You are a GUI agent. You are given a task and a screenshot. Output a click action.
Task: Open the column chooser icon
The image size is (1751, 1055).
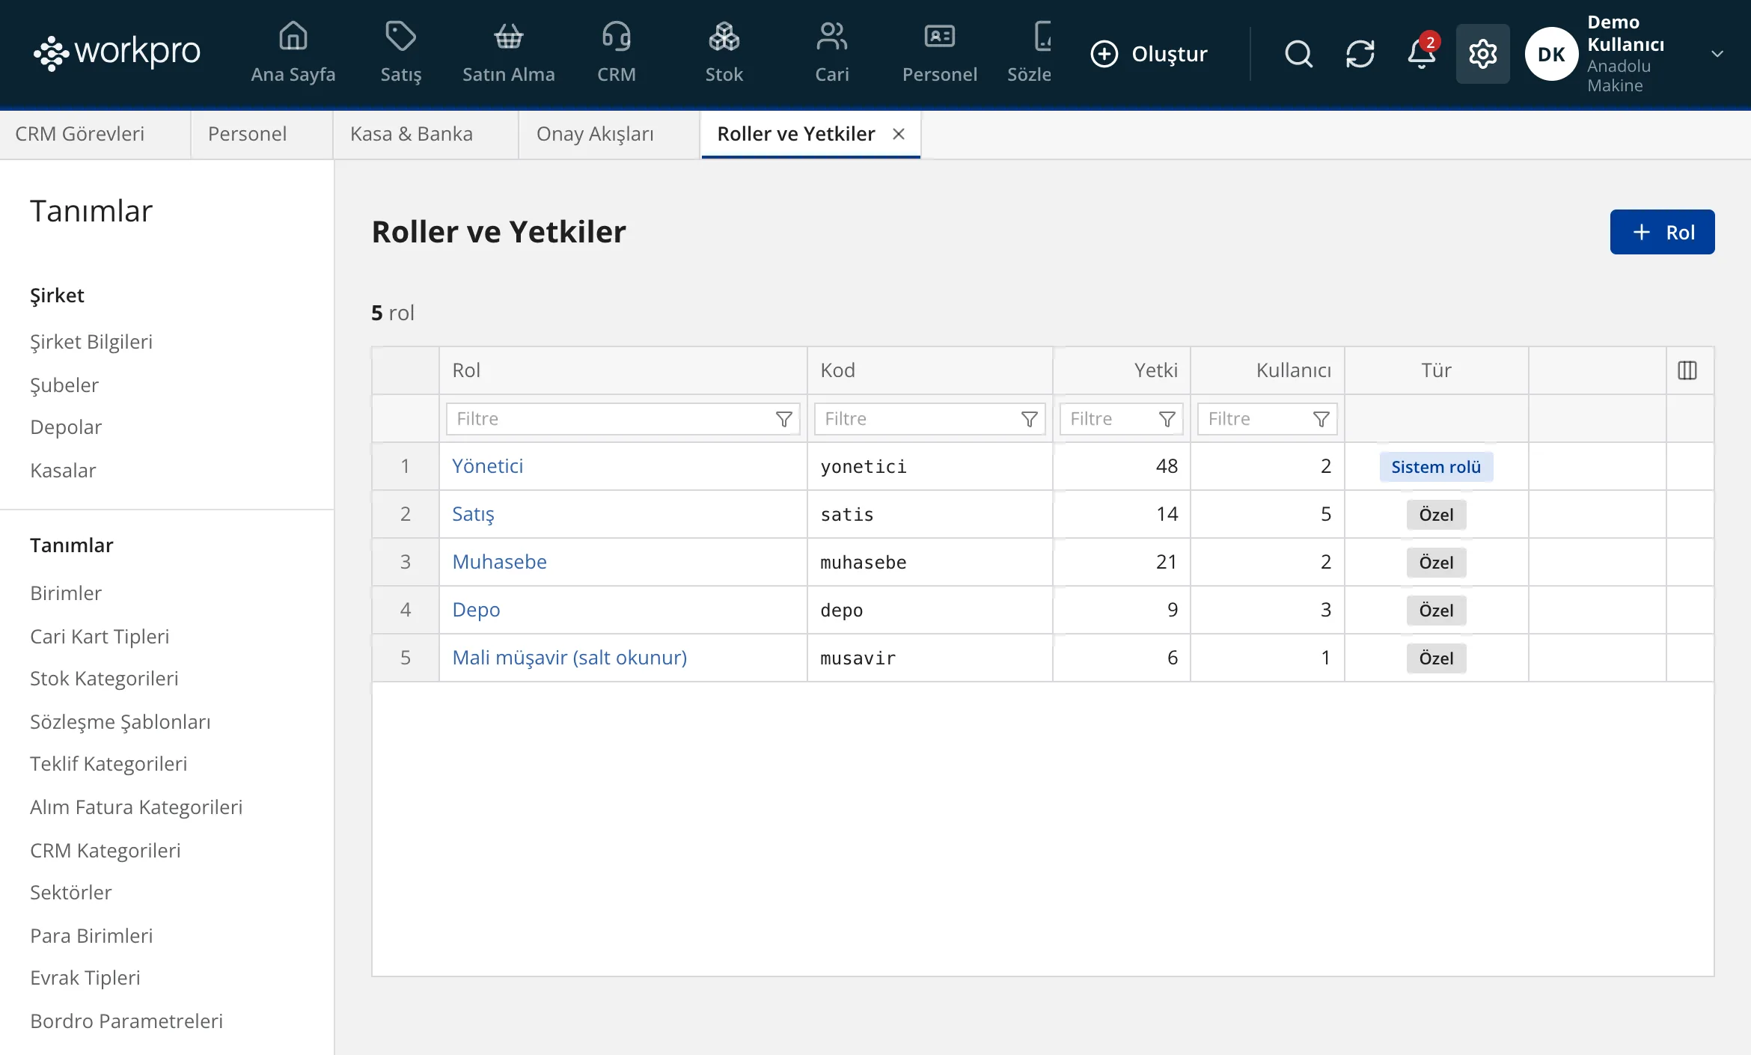tap(1687, 370)
